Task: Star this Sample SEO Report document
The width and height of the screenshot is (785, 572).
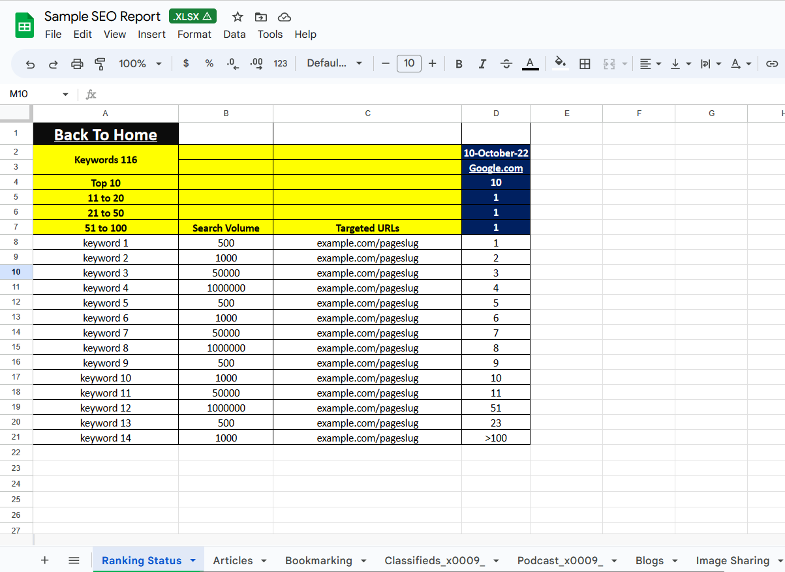Action: tap(238, 17)
